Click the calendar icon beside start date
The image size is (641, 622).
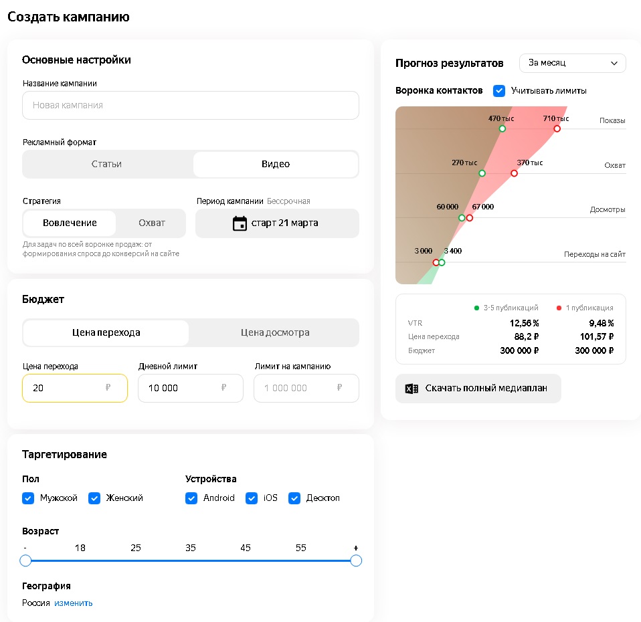[240, 223]
